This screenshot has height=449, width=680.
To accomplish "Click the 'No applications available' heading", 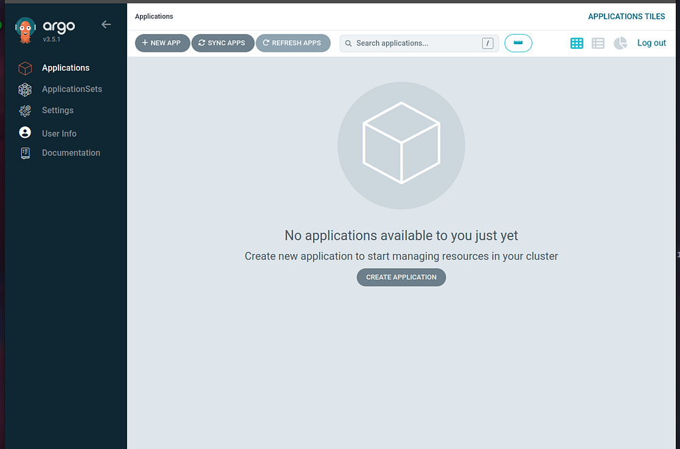I will (401, 235).
